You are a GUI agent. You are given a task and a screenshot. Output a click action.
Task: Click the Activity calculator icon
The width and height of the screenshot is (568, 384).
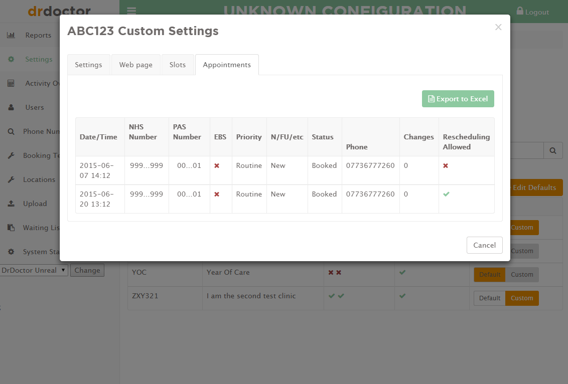tap(11, 83)
